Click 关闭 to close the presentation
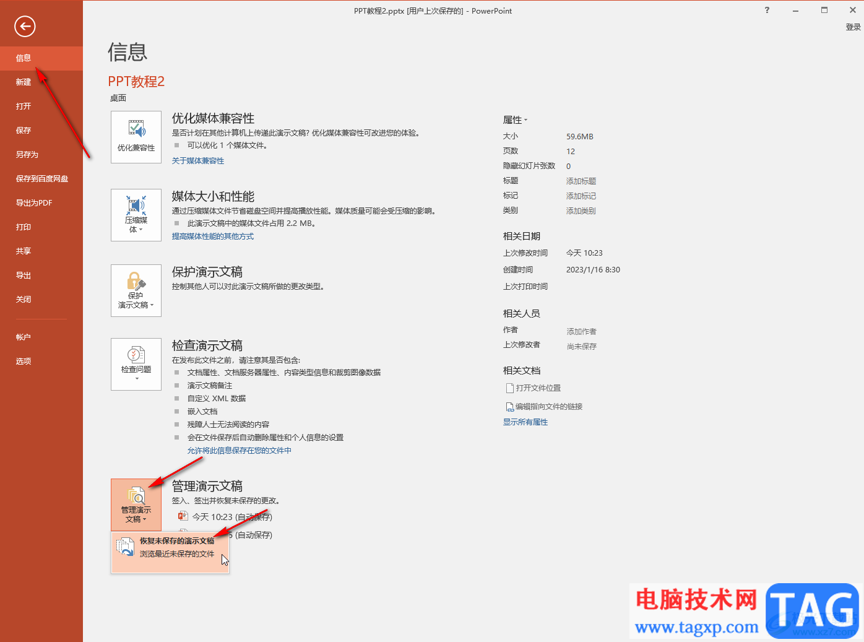Image resolution: width=864 pixels, height=642 pixels. coord(41,300)
